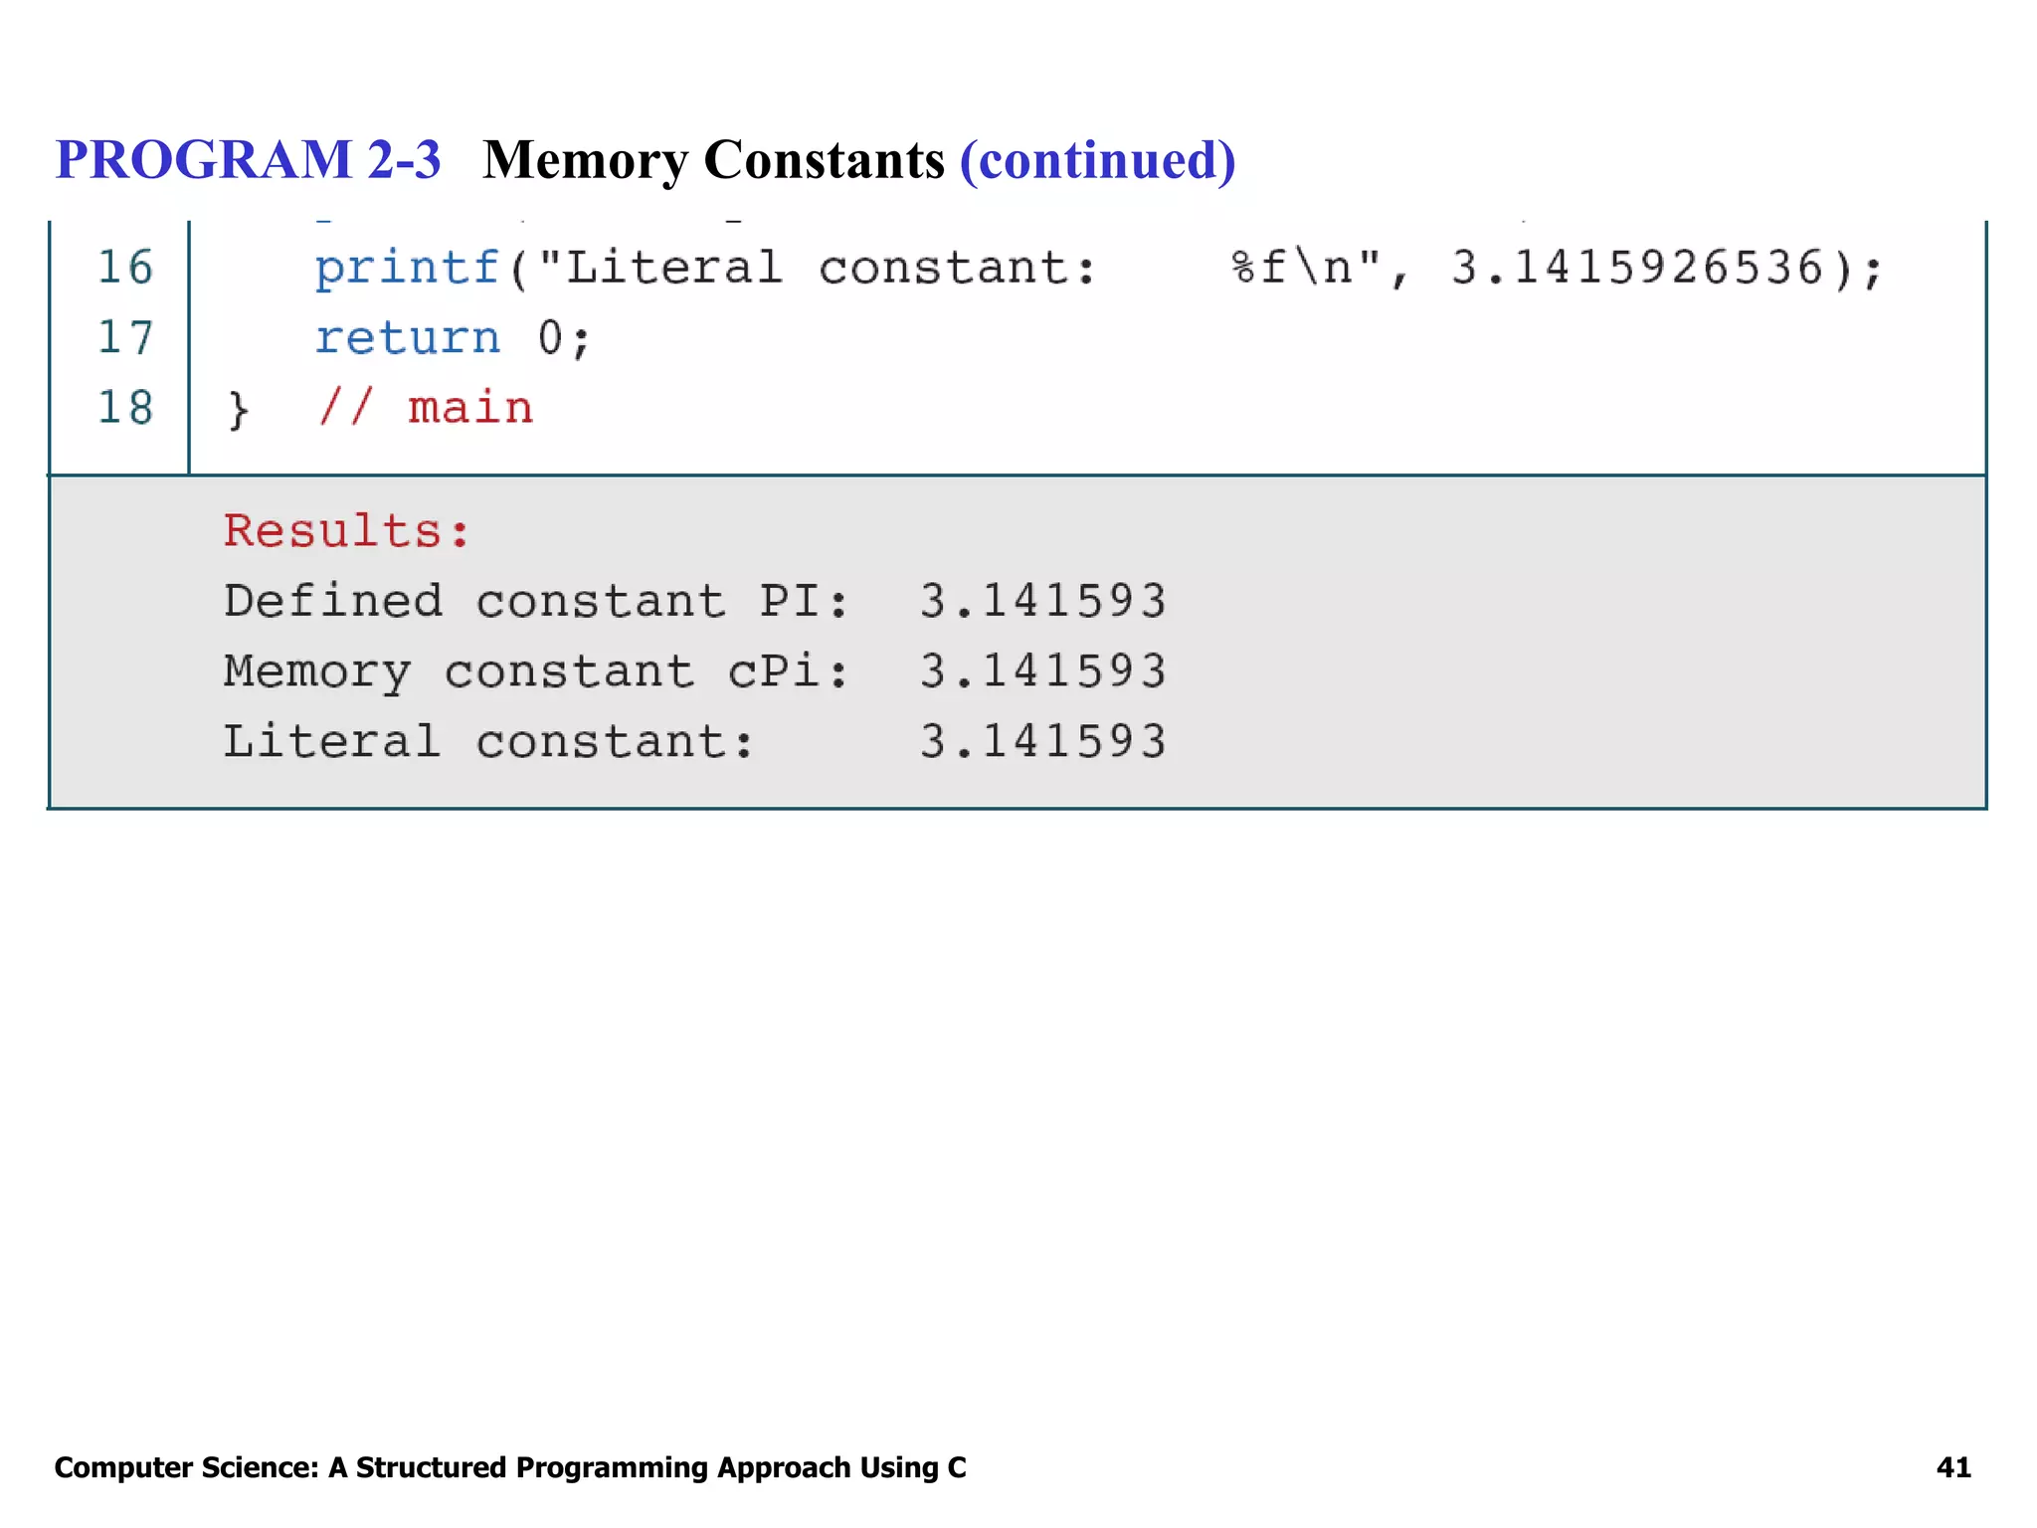Click the Literal constant output label

[488, 742]
